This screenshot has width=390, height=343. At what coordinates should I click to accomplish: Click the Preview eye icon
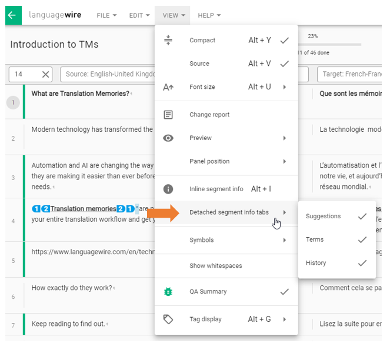(168, 138)
